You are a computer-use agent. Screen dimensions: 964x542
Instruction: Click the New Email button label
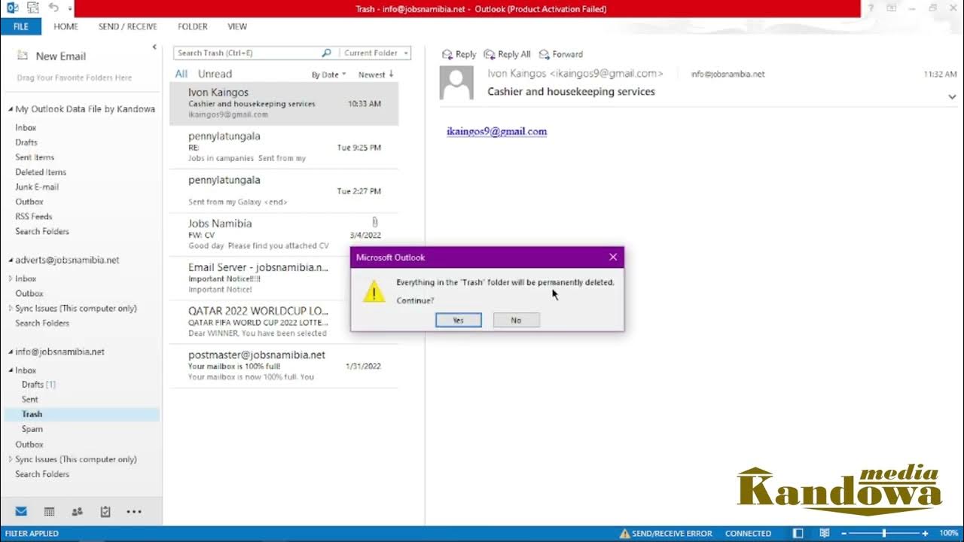(61, 56)
